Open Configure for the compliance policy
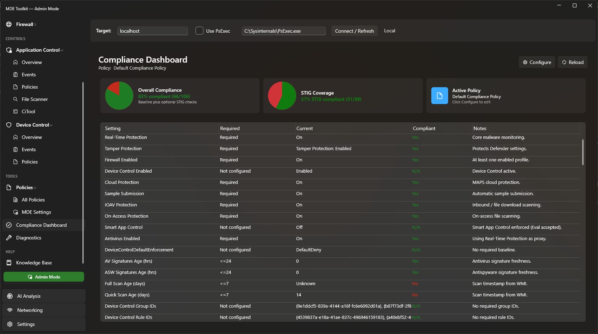Image resolution: width=598 pixels, height=334 pixels. (x=537, y=62)
